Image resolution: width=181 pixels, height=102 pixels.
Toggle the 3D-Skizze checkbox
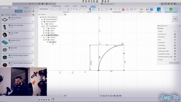click(175, 59)
